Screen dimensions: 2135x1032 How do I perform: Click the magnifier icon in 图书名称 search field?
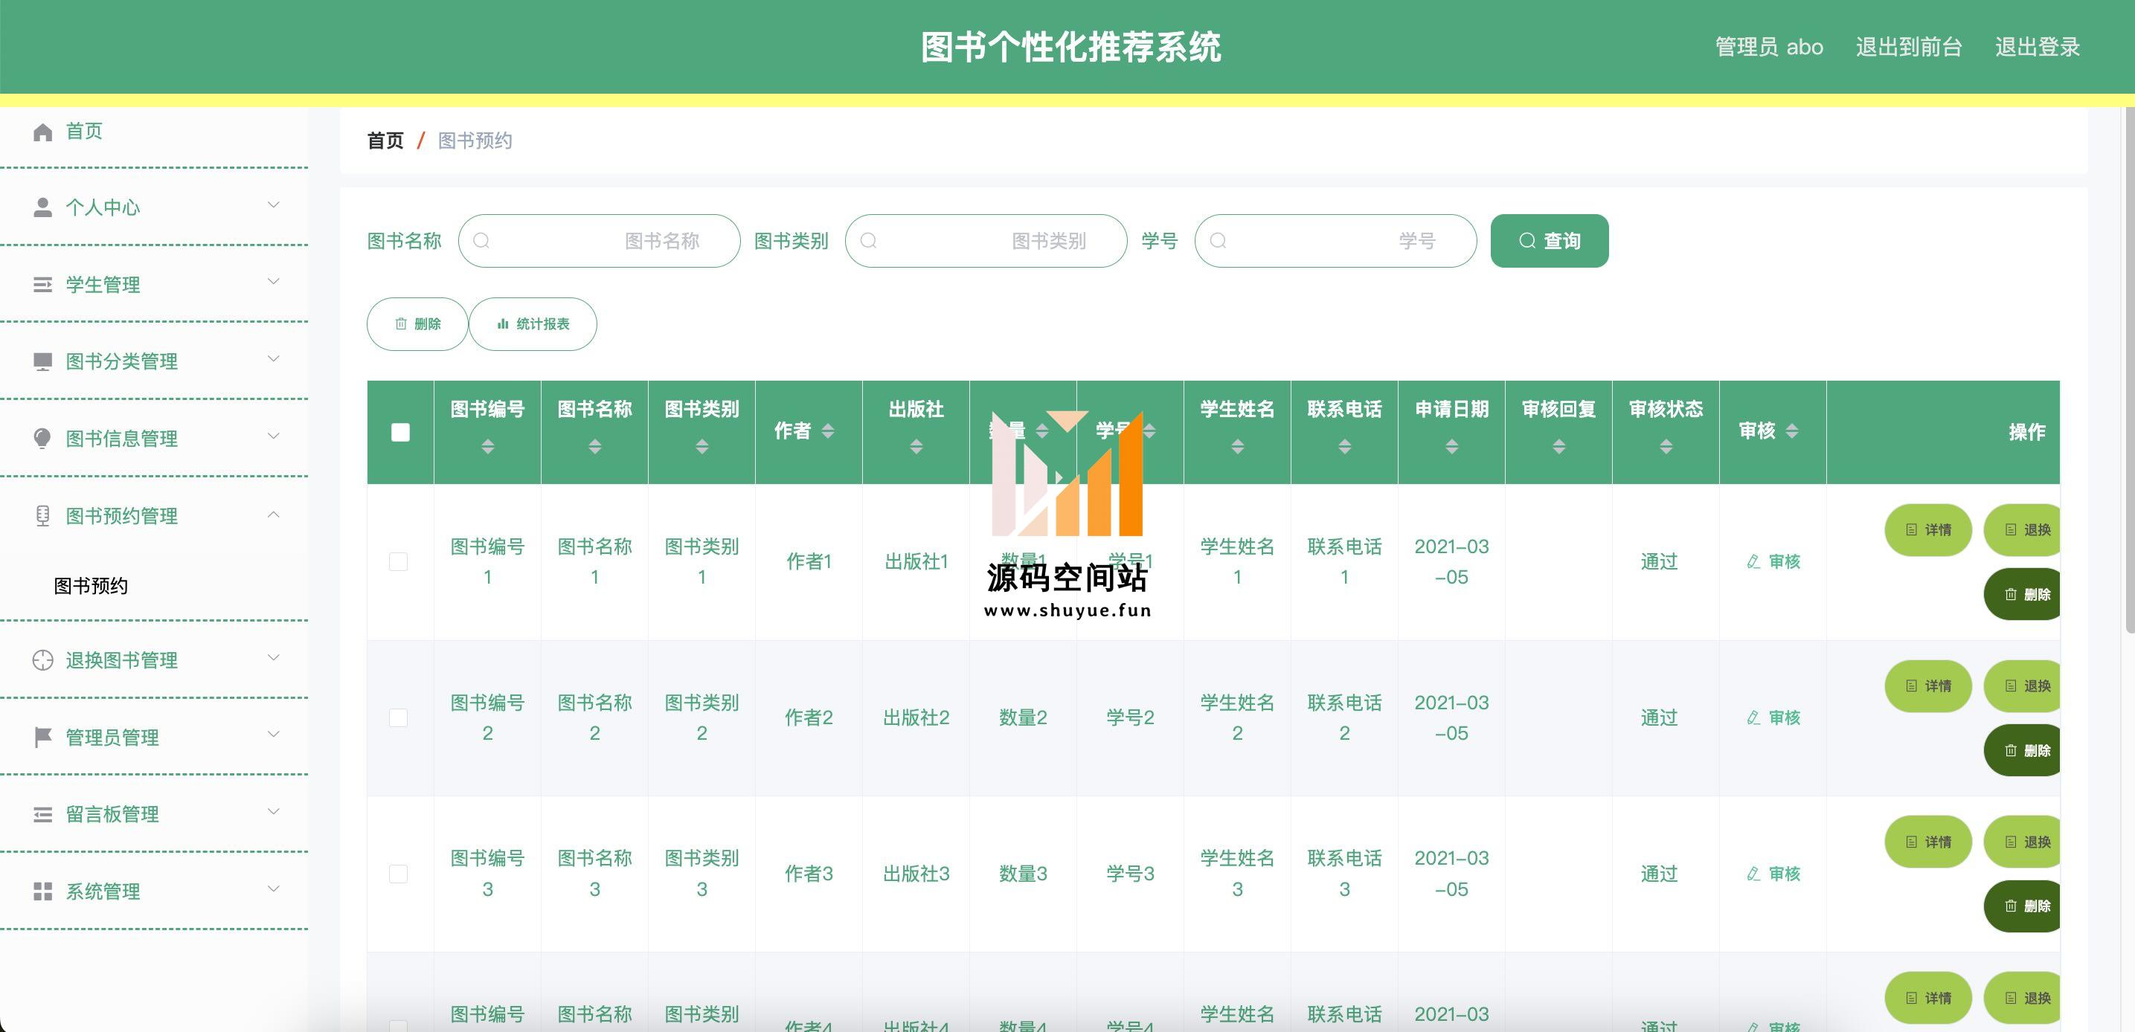pyautogui.click(x=481, y=241)
